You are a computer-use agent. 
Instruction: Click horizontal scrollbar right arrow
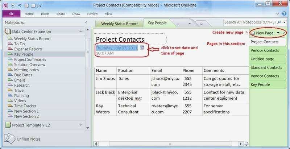pyautogui.click(x=240, y=144)
